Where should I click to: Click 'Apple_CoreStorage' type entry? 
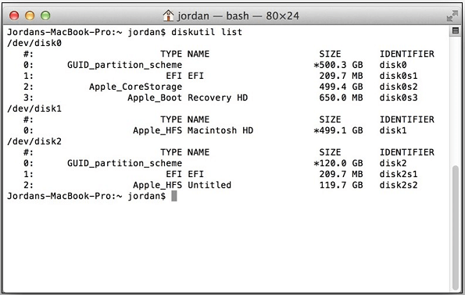[x=135, y=87]
